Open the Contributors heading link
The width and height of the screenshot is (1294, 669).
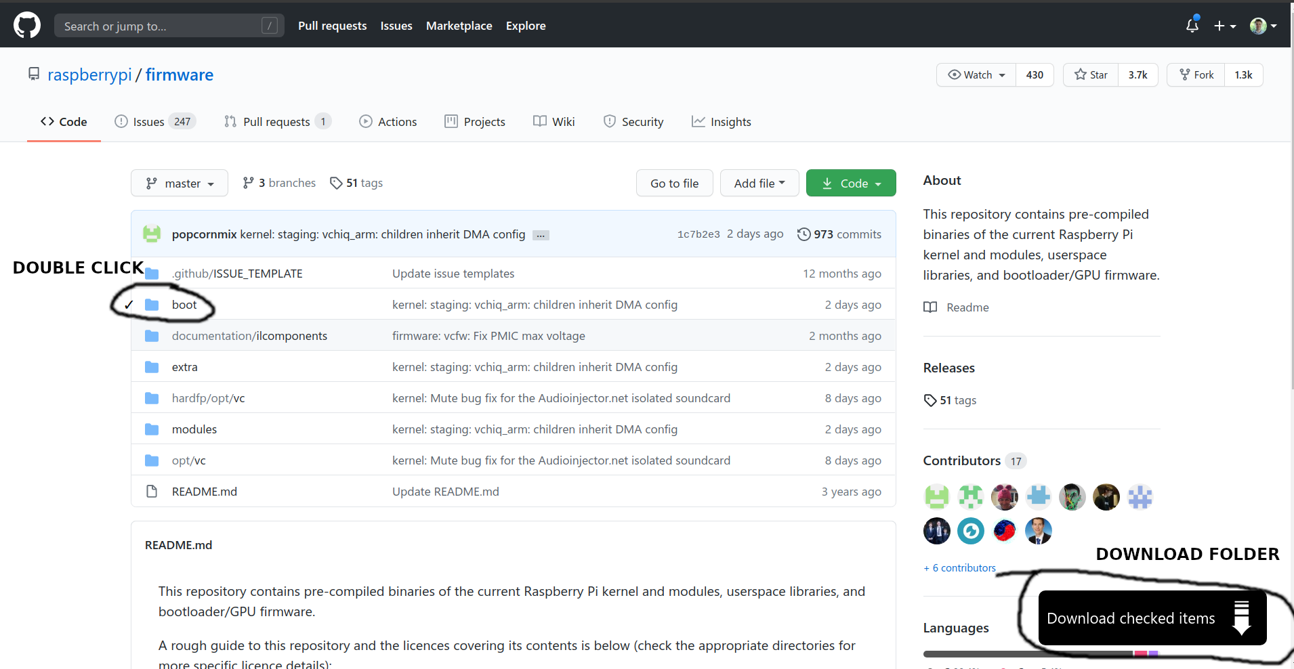(x=974, y=460)
